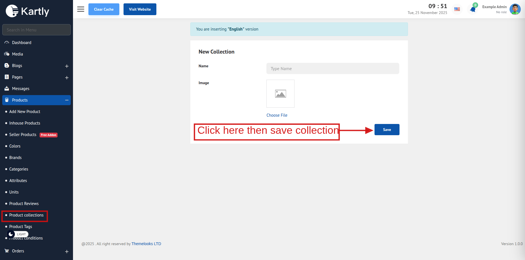Expand the Pages submenu

pos(67,78)
